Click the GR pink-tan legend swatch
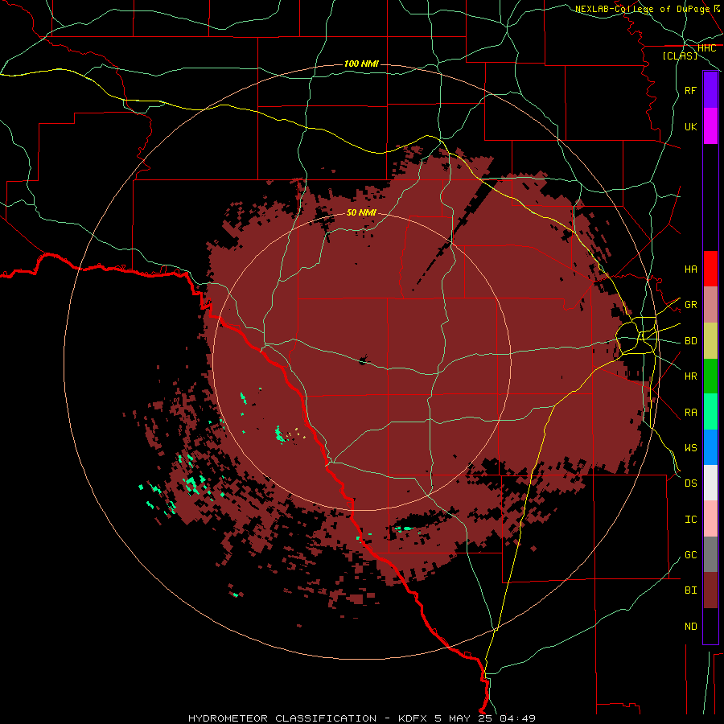 pos(710,305)
